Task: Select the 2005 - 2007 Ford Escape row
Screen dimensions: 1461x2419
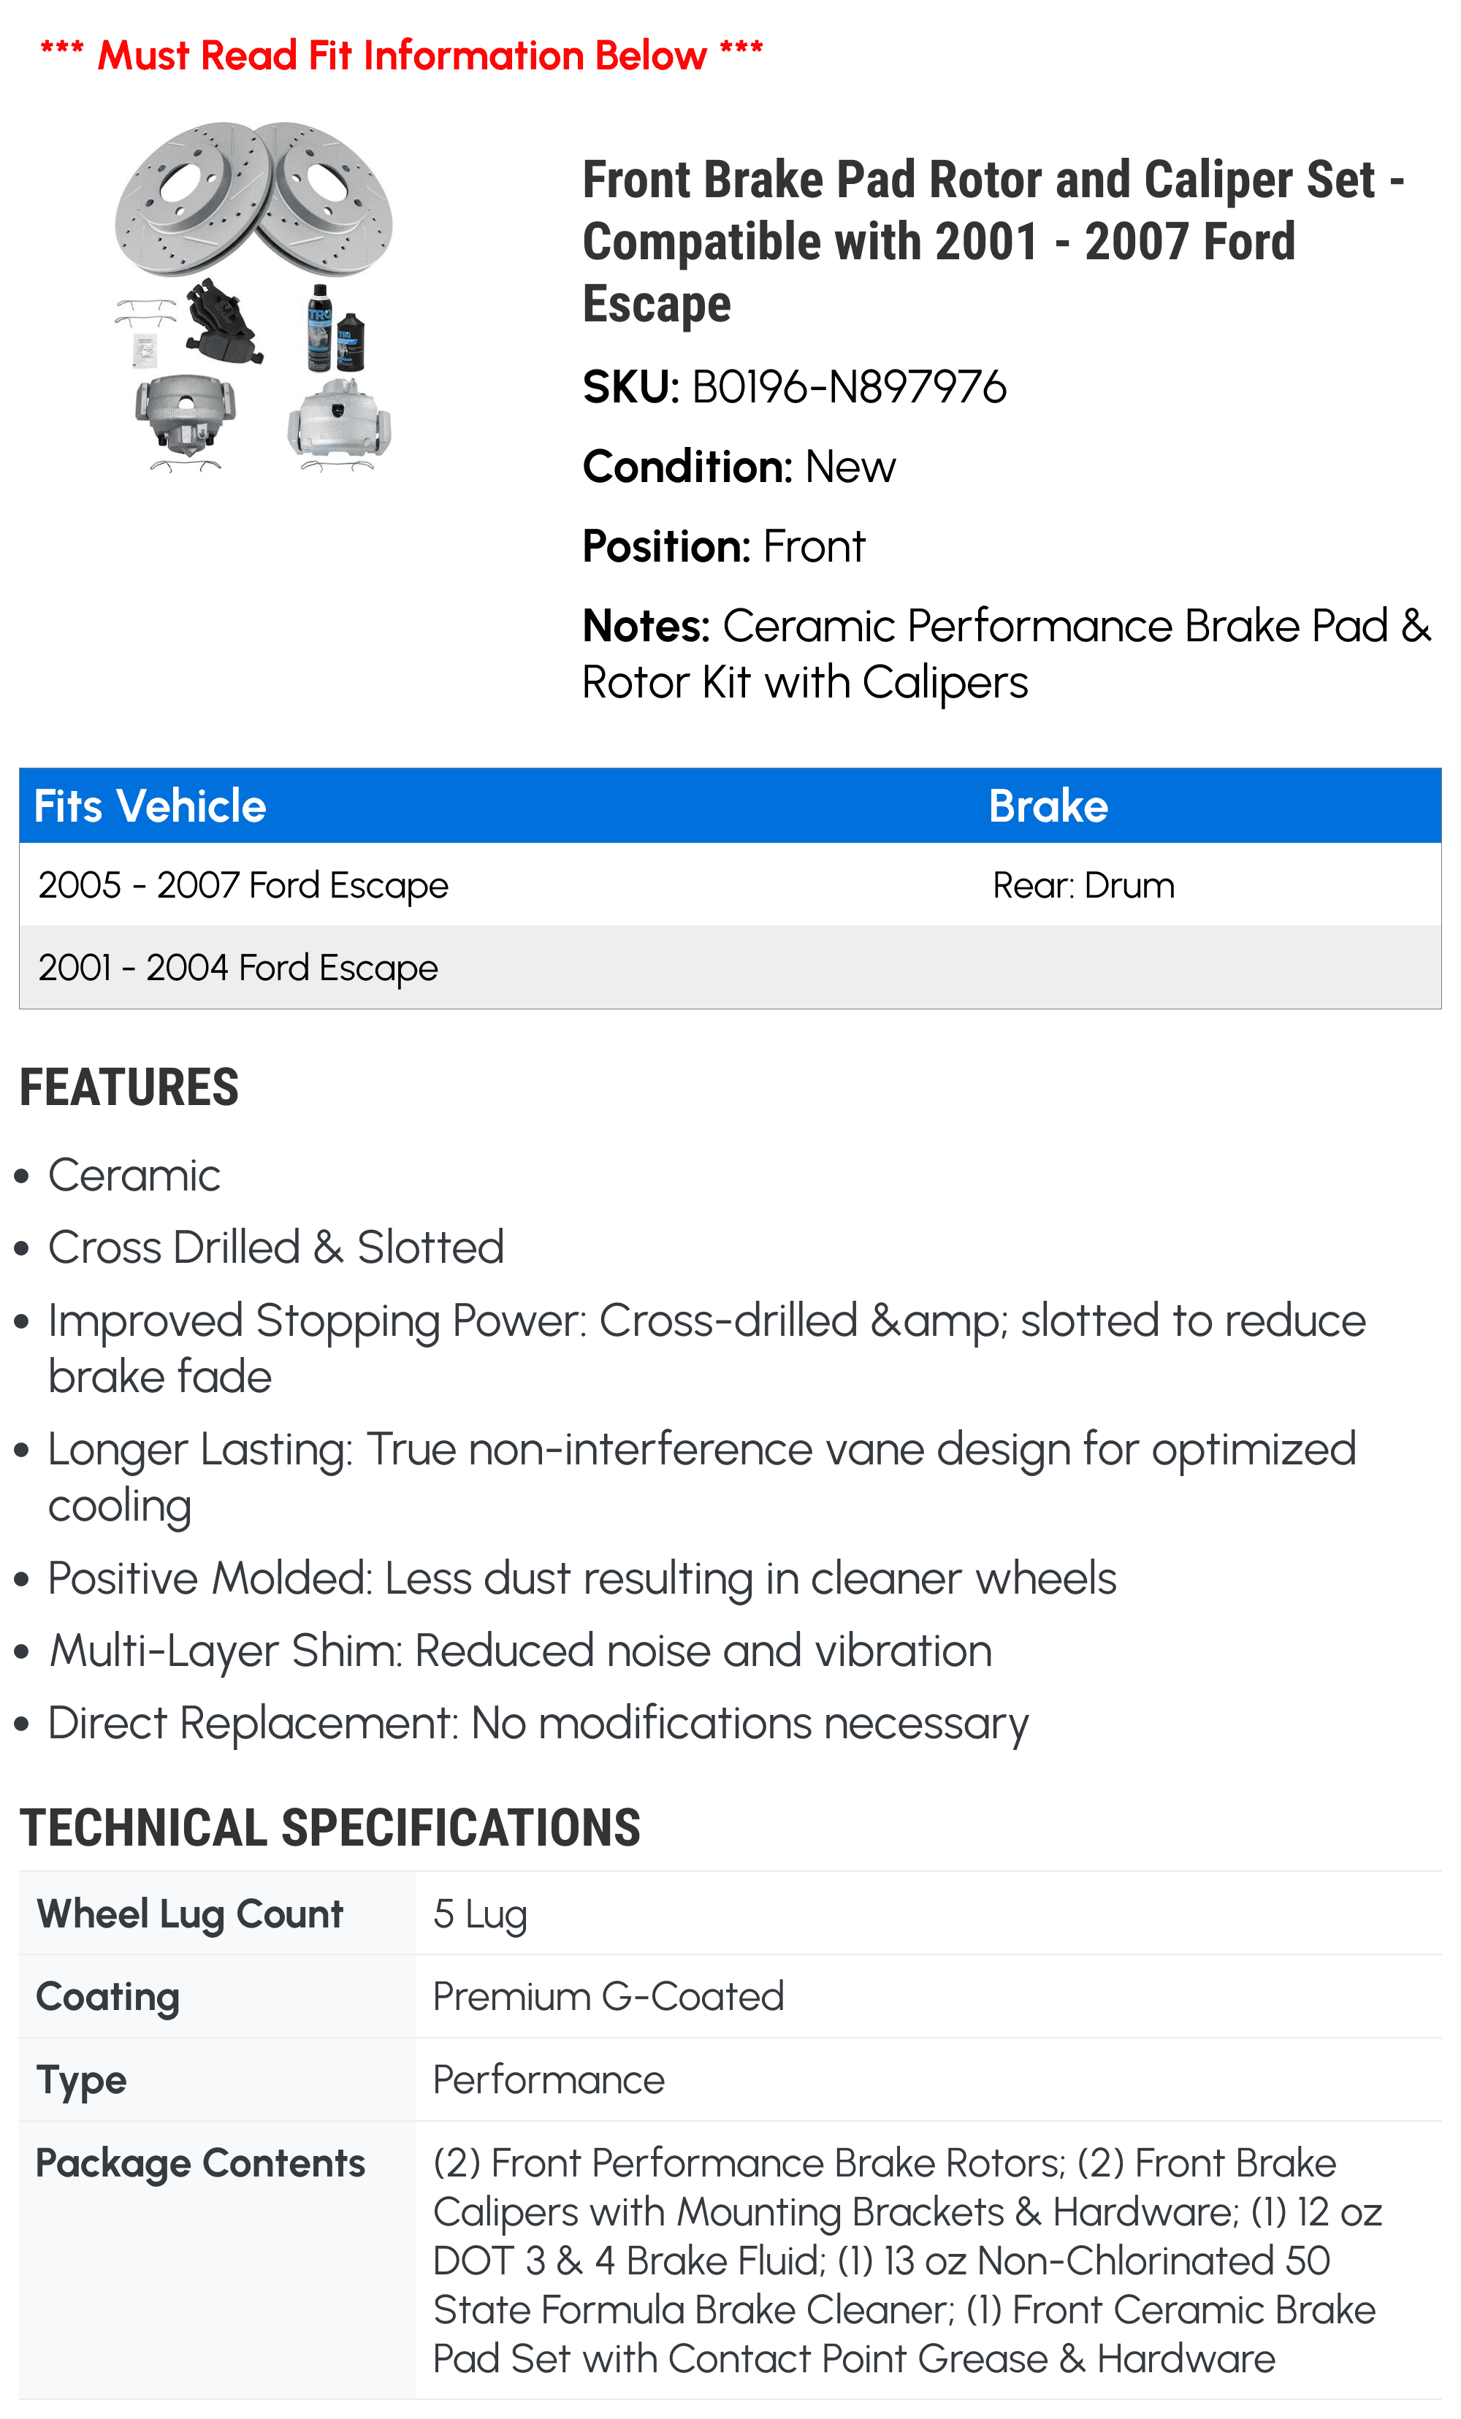Action: point(730,884)
